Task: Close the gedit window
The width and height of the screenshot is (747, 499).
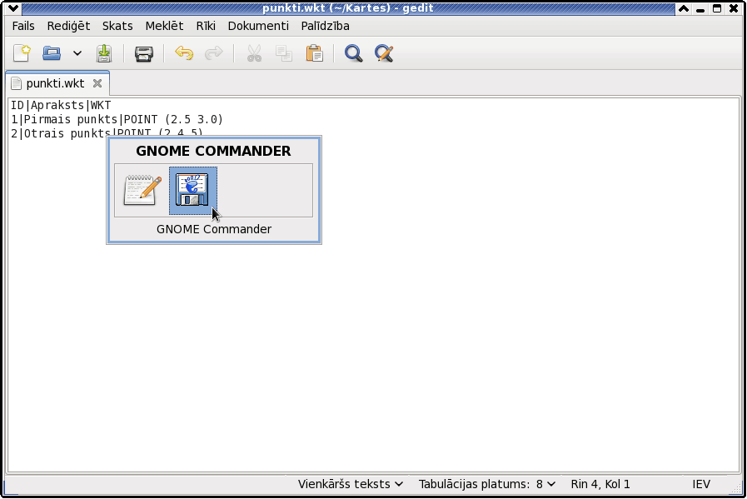Action: 734,8
